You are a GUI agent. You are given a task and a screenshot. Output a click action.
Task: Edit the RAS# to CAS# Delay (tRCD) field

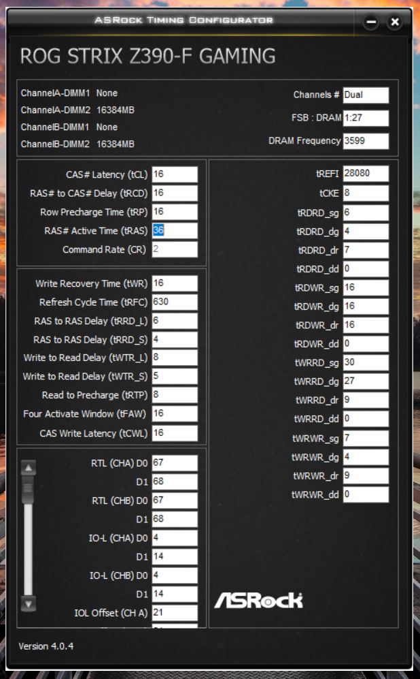(175, 193)
